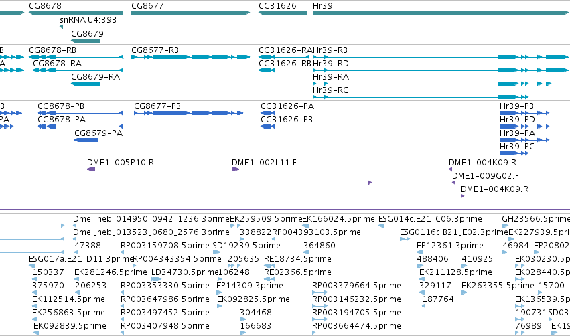This screenshot has width=570, height=336.
Task: Select EST numbered 364860
Action: pos(319,246)
